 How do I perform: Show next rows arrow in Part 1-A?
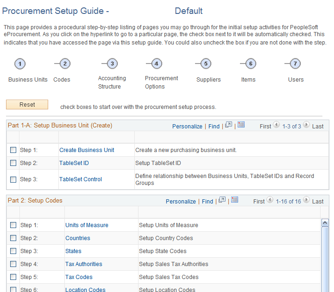306,125
